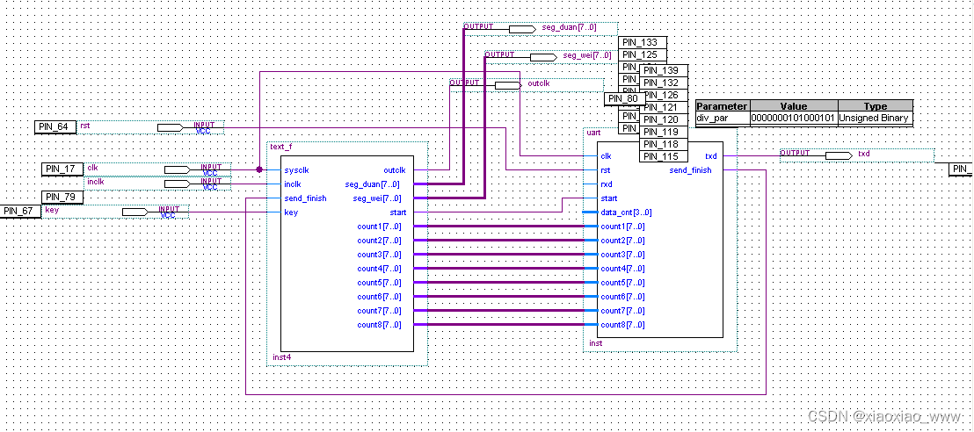Click the inst label under uart block
The width and height of the screenshot is (974, 432).
click(x=595, y=343)
